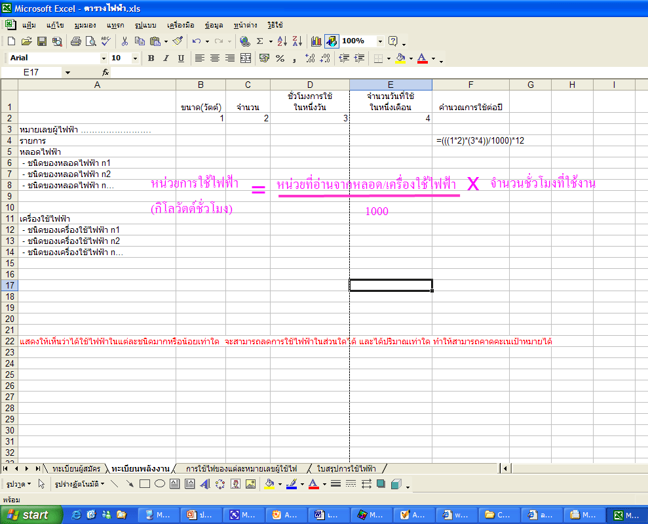Viewport: 648px width, 524px height.
Task: Open the ข้อมูล (Data) menu
Action: coord(214,25)
